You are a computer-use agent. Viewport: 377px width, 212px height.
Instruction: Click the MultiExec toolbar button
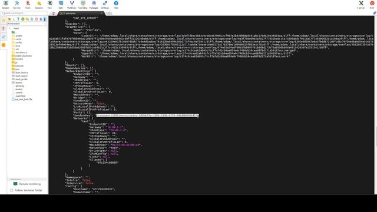72,5
